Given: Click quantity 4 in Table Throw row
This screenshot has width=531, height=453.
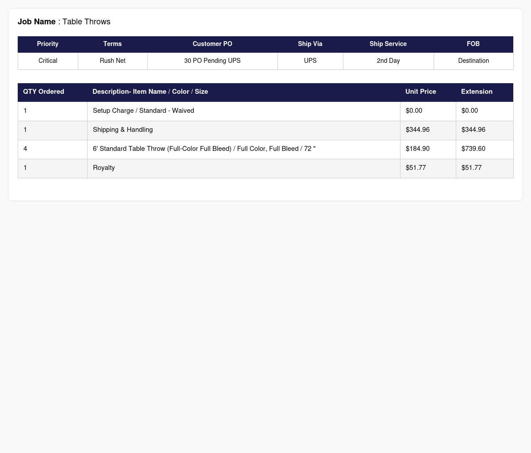Looking at the screenshot, I should (53, 149).
